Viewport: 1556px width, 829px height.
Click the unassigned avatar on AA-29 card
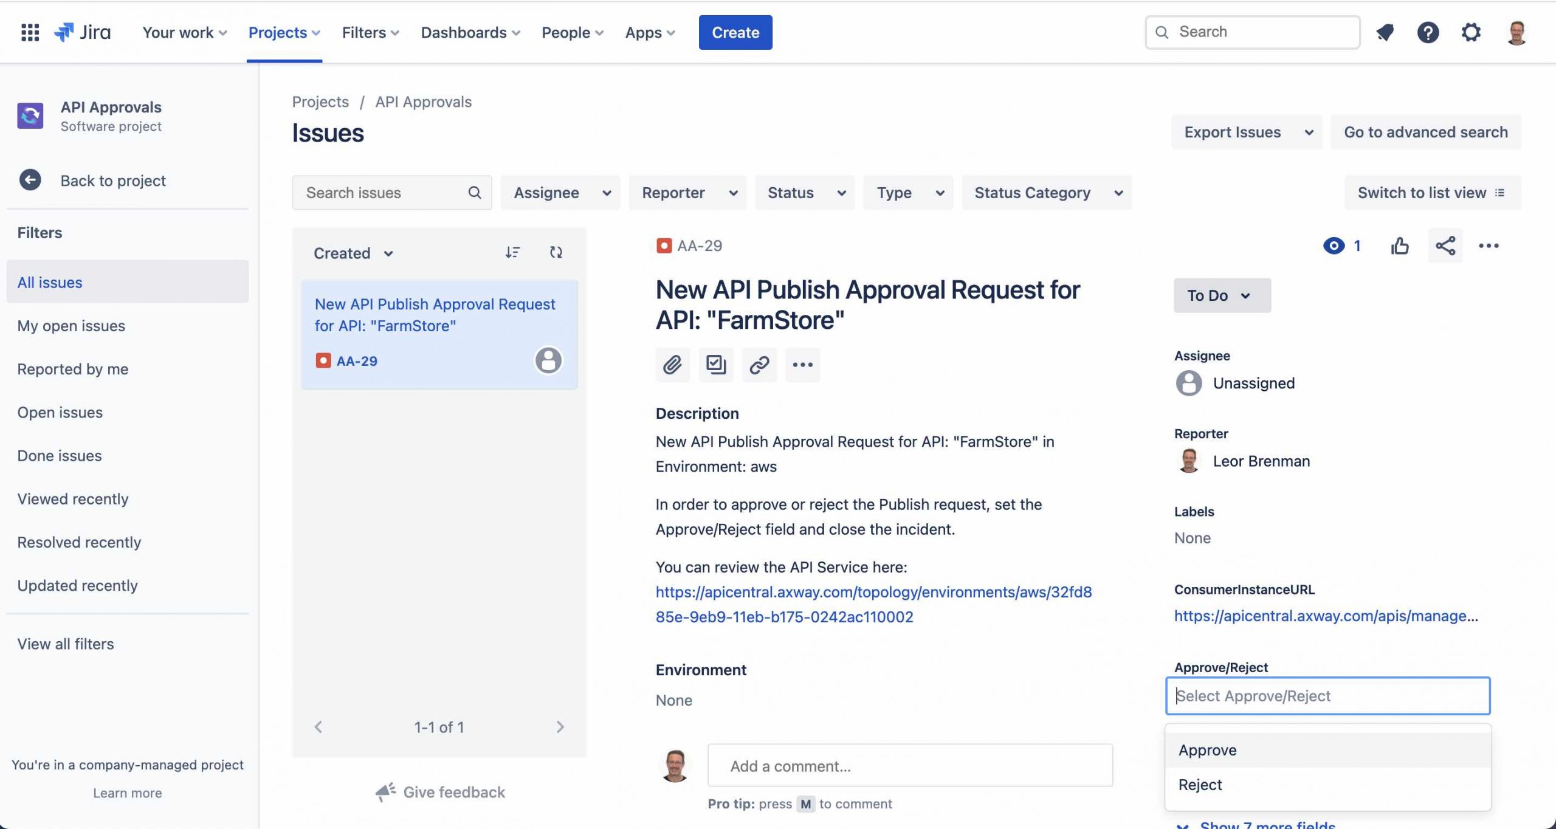coord(548,360)
